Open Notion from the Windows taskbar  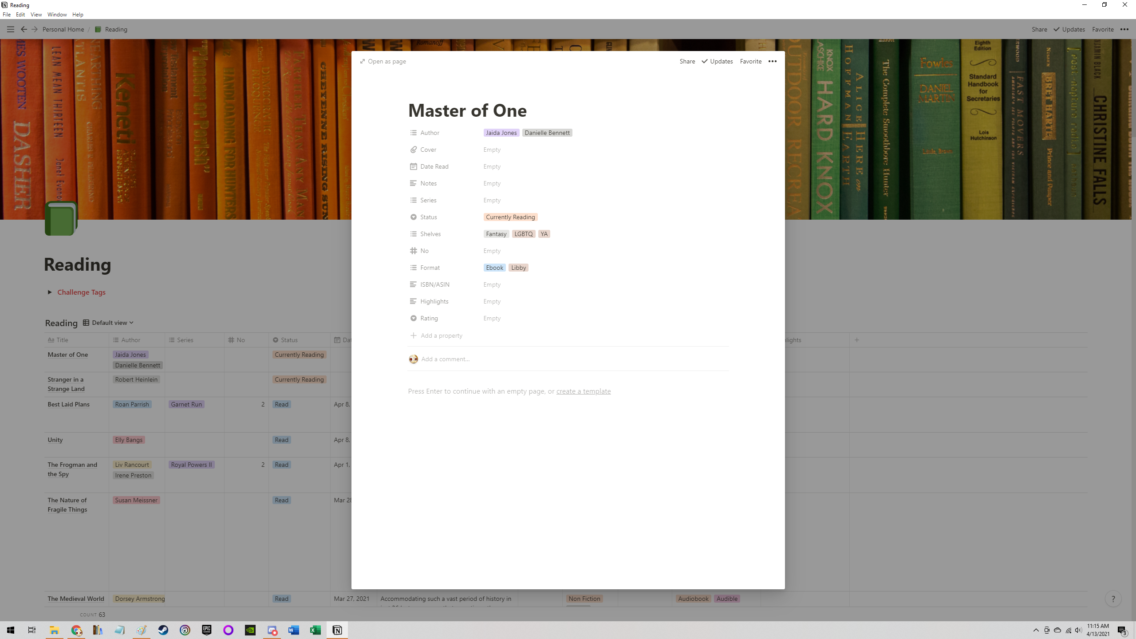337,630
